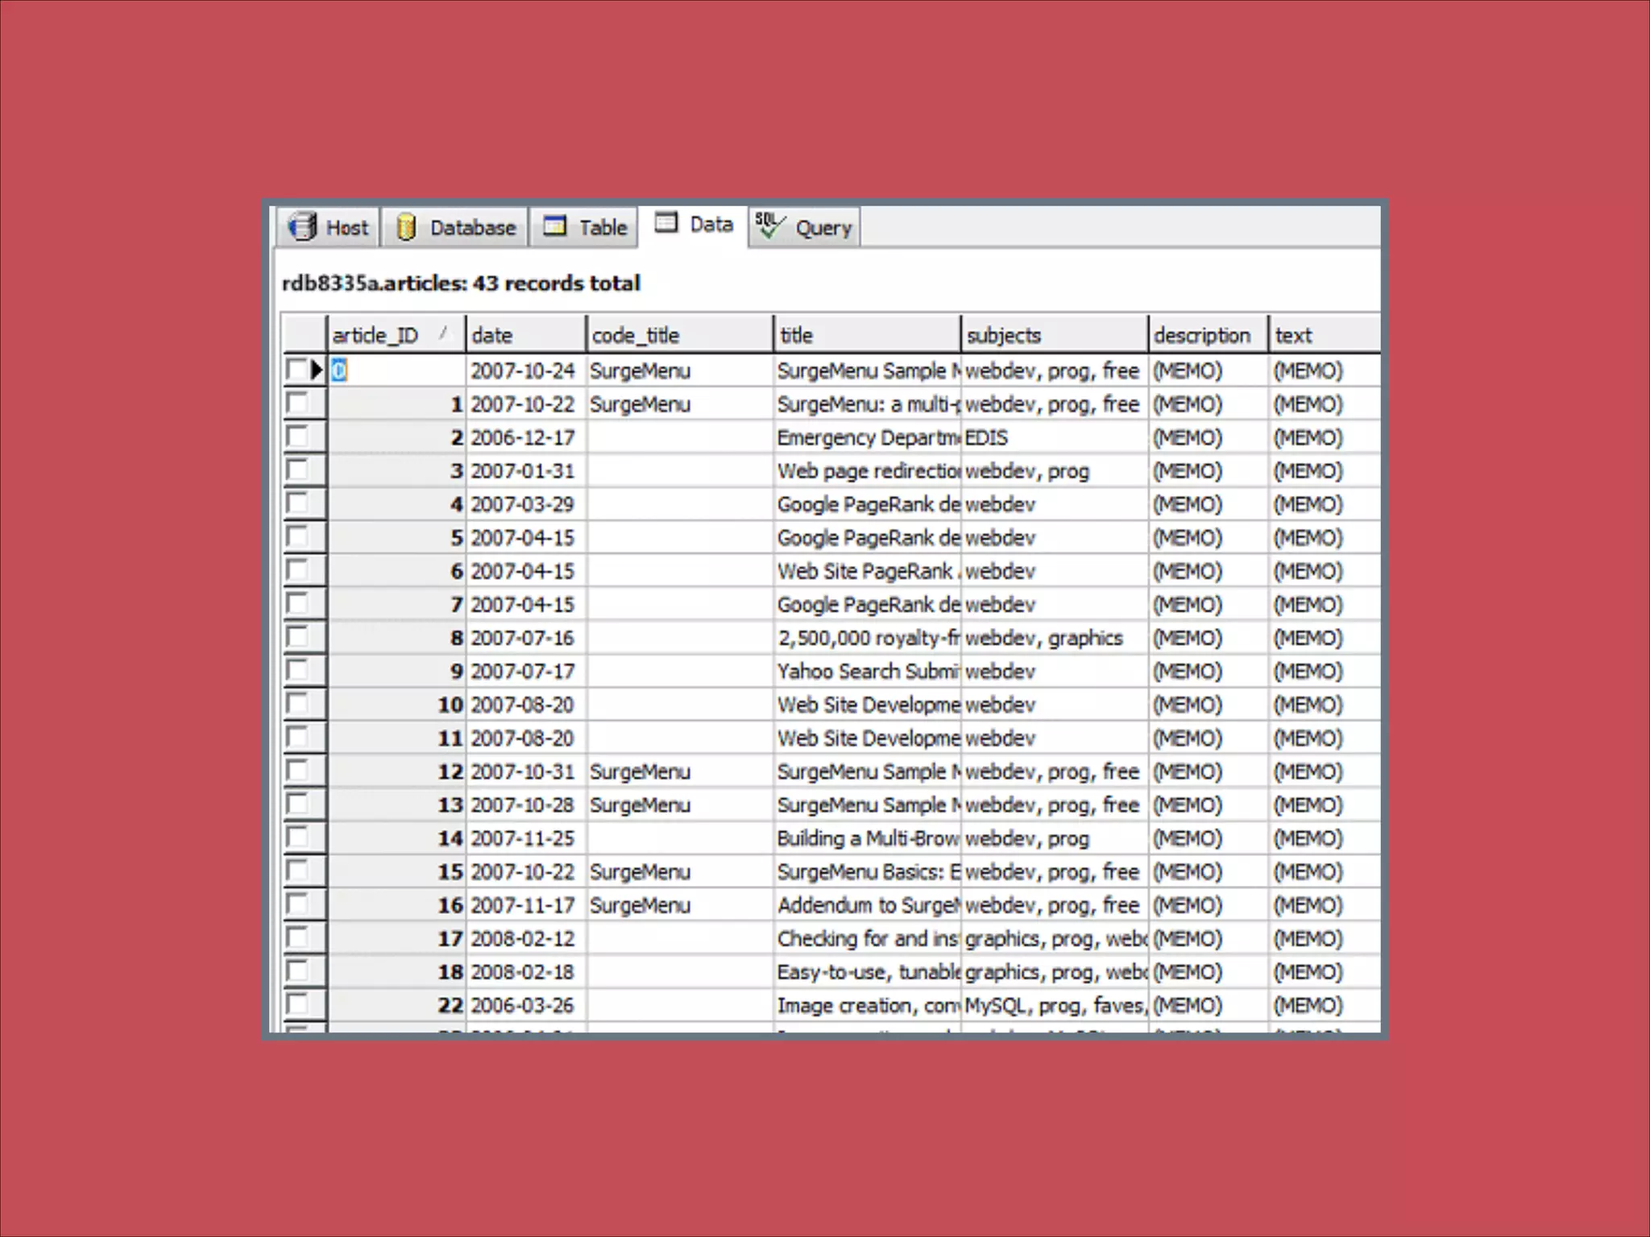Click the current-row arrow indicator
This screenshot has width=1650, height=1237.
pyautogui.click(x=317, y=370)
